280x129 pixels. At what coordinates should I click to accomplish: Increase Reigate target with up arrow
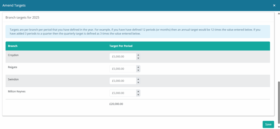click(138, 67)
